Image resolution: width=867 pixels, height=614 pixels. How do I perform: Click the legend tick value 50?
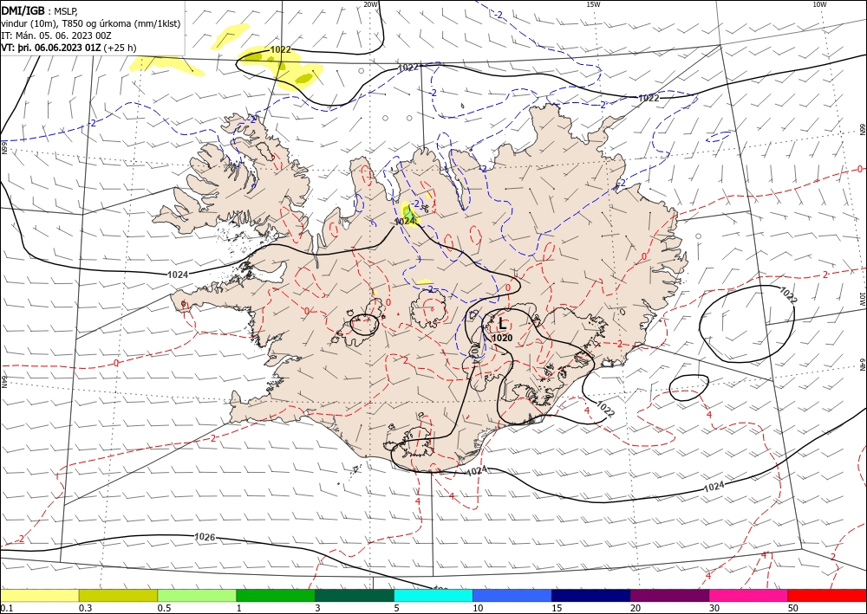pos(793,608)
